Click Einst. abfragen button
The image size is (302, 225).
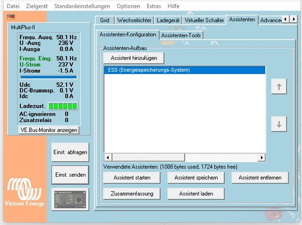(x=70, y=152)
